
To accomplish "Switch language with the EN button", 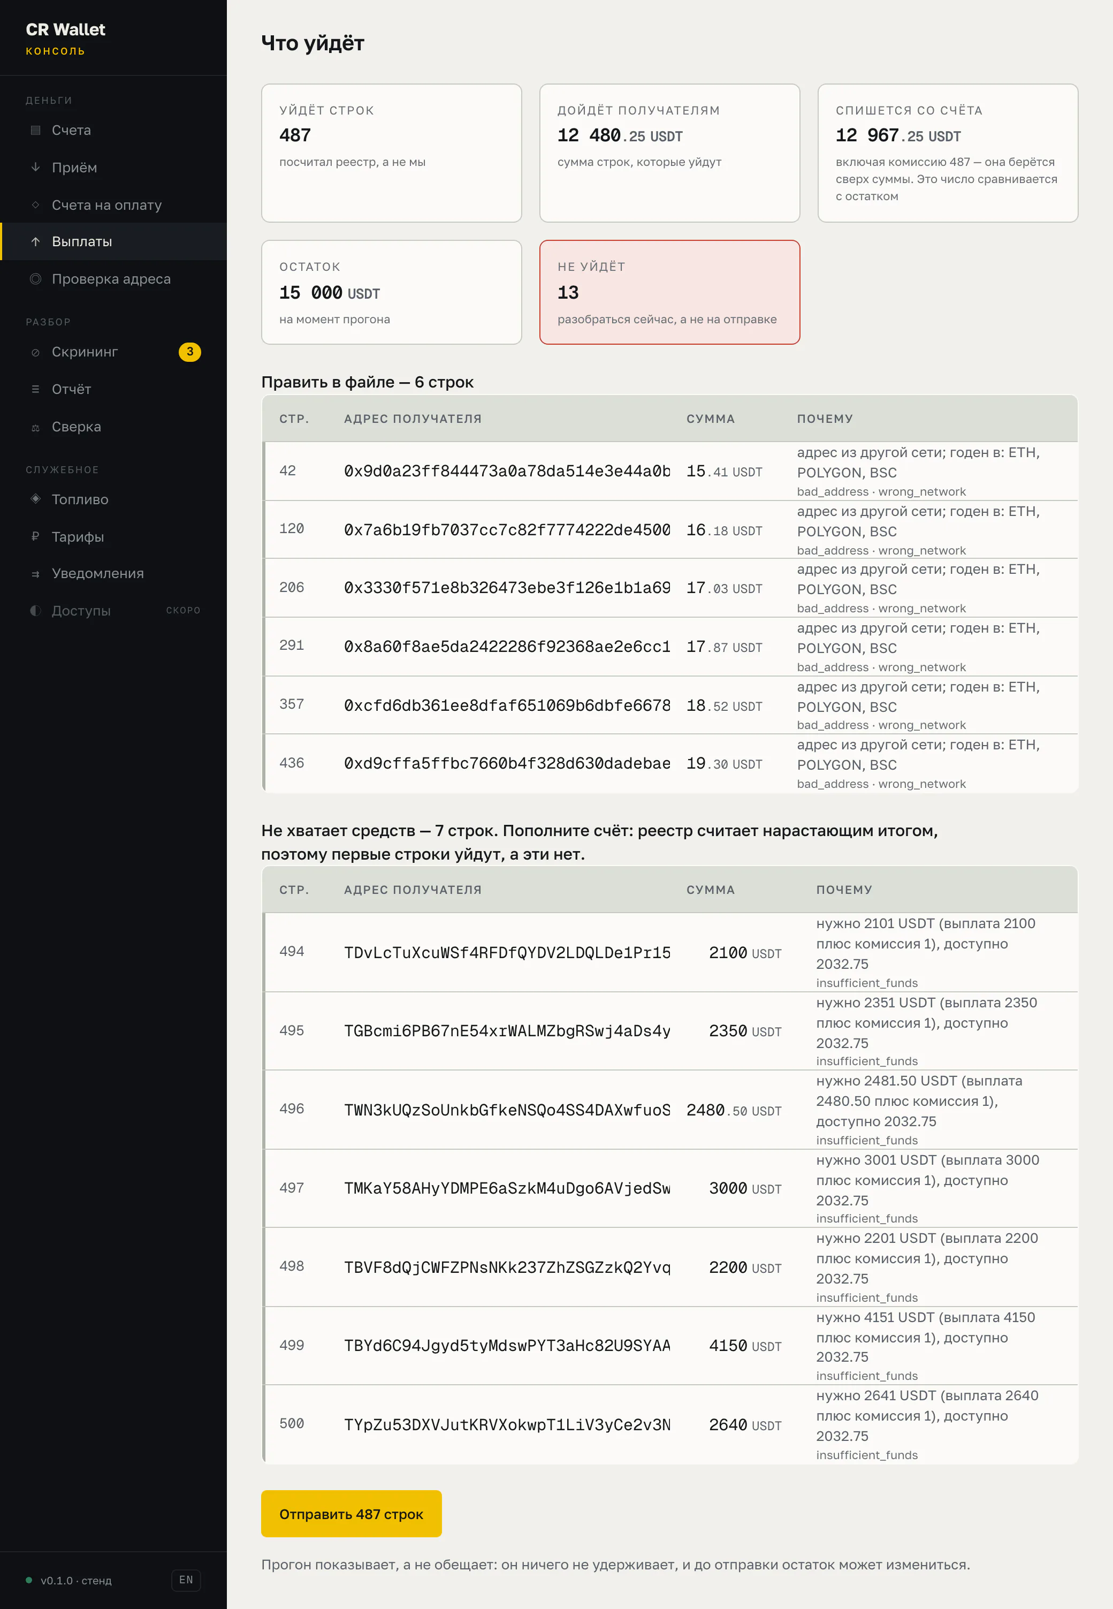I will [x=186, y=1580].
